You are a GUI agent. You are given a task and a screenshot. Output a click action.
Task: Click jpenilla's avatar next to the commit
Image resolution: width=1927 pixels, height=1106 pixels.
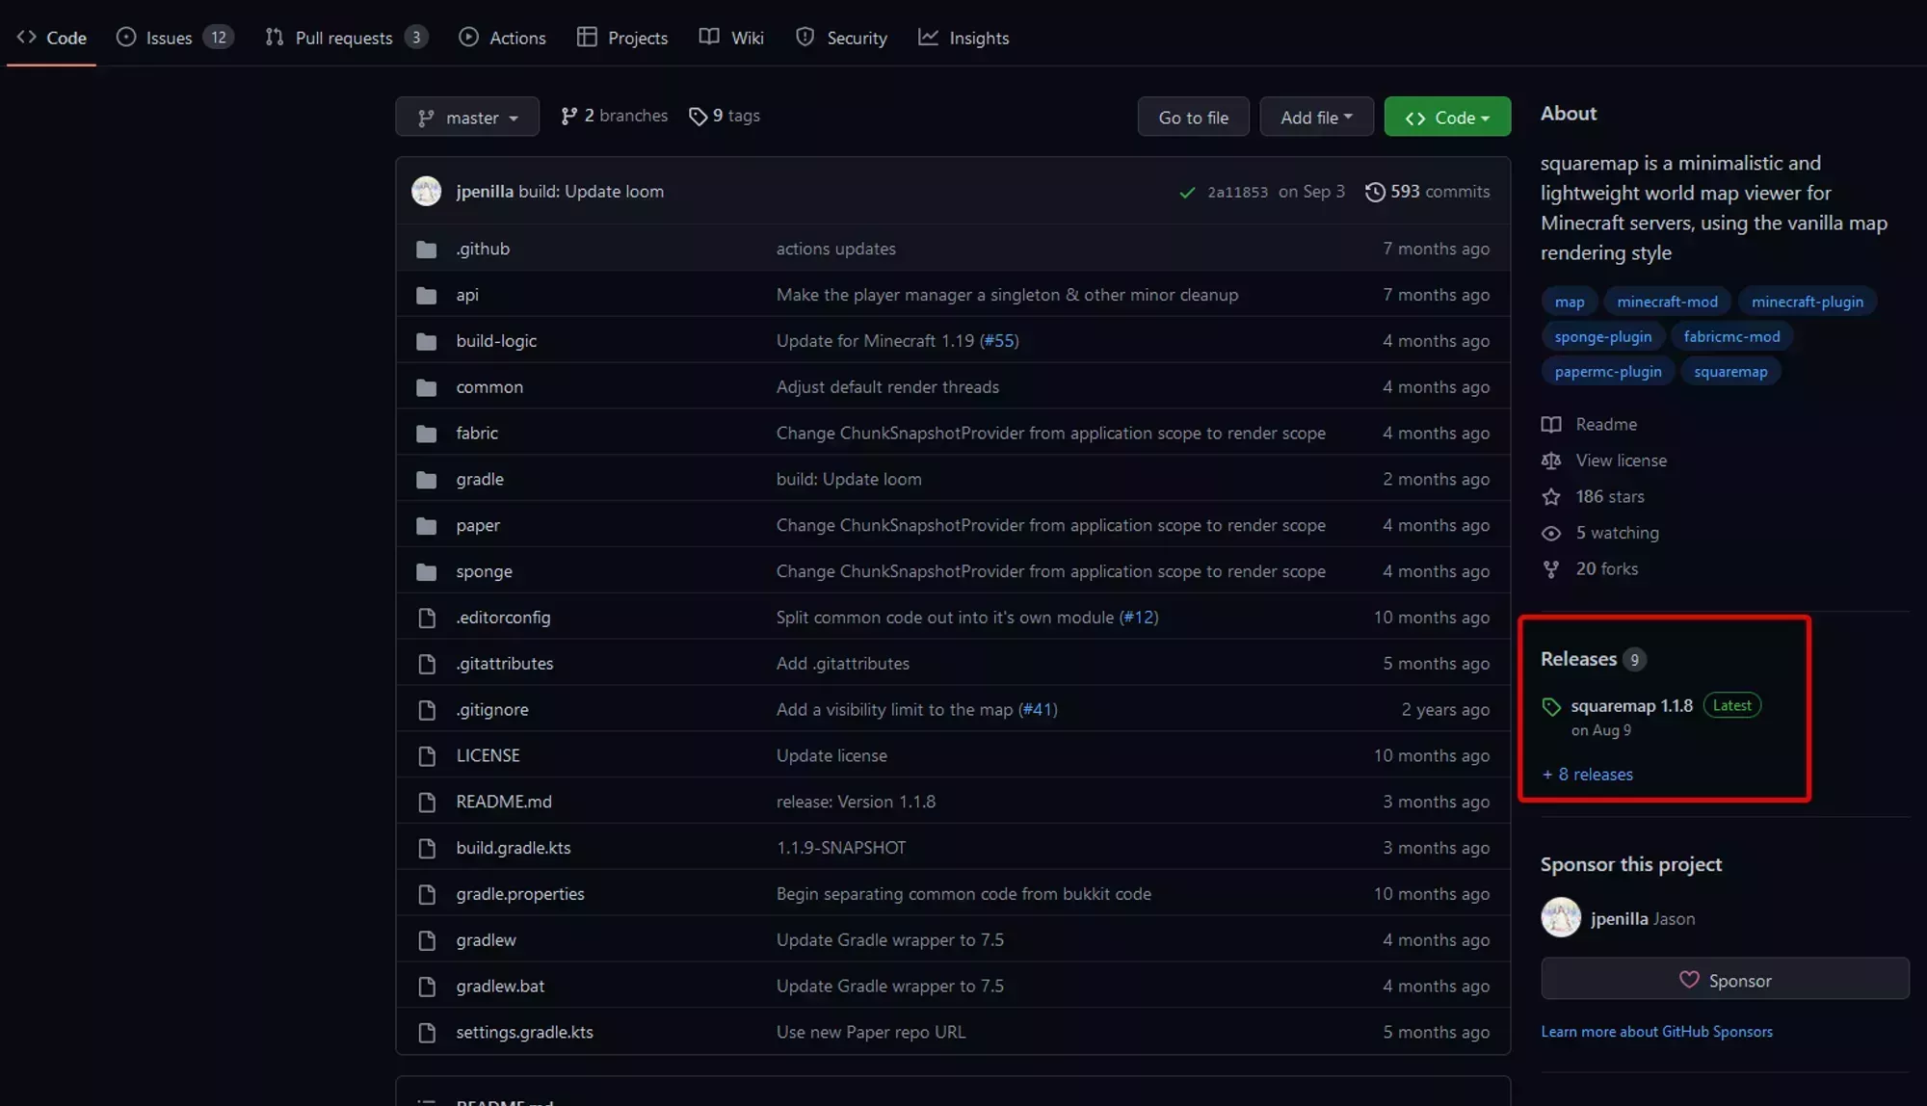click(427, 191)
